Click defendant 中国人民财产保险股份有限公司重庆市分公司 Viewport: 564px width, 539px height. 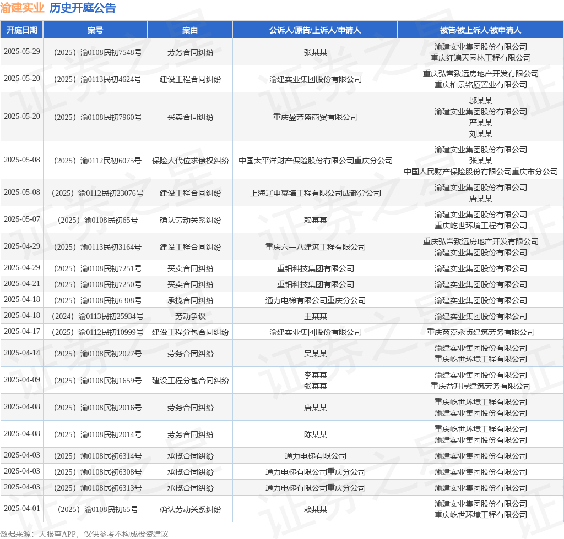pyautogui.click(x=480, y=172)
